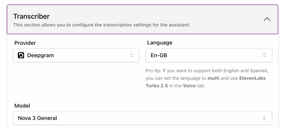Select the "Deepgram" provider name text
The height and width of the screenshot is (129, 285).
pyautogui.click(x=40, y=55)
